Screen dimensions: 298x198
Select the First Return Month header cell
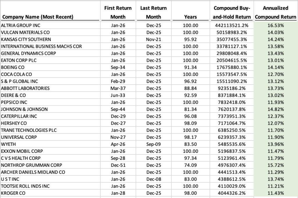[x=118, y=12]
